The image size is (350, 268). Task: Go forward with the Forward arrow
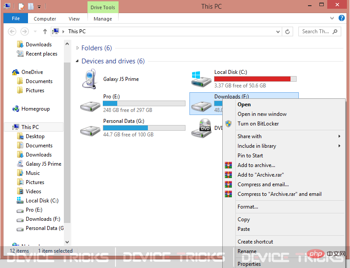click(x=24, y=31)
